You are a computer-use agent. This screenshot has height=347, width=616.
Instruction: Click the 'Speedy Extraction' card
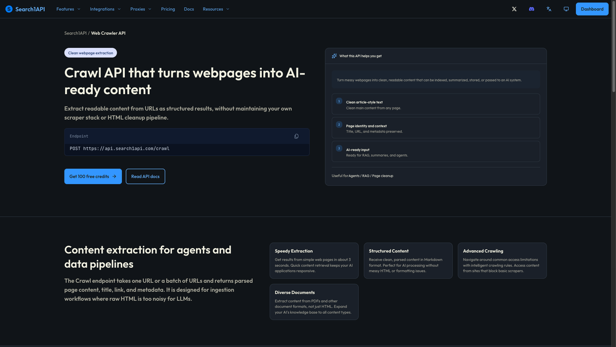pyautogui.click(x=314, y=261)
